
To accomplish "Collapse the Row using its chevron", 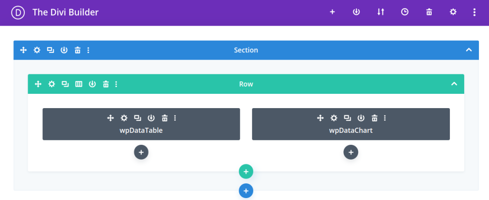I will pyautogui.click(x=454, y=84).
